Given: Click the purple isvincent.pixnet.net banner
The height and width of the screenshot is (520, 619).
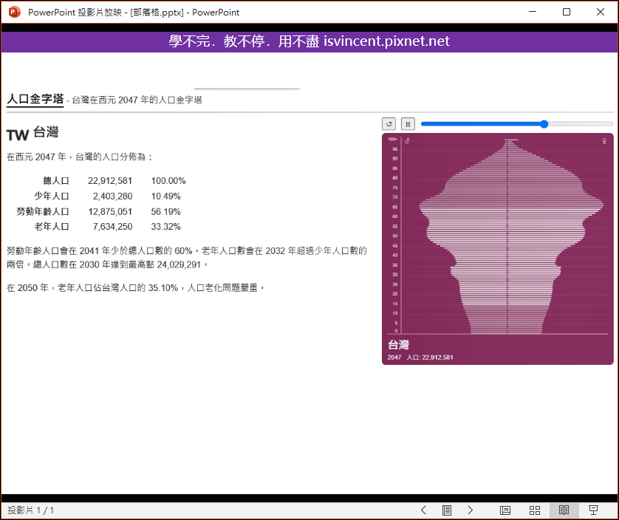Looking at the screenshot, I should coord(309,41).
